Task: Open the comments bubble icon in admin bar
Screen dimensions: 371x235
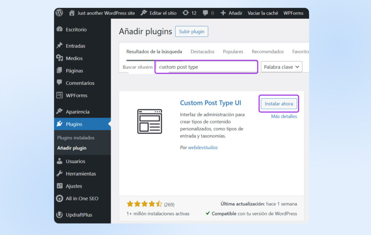Action: coord(206,13)
